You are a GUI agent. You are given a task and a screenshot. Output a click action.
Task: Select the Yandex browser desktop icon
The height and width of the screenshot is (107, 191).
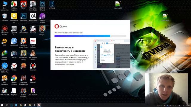[14, 67]
